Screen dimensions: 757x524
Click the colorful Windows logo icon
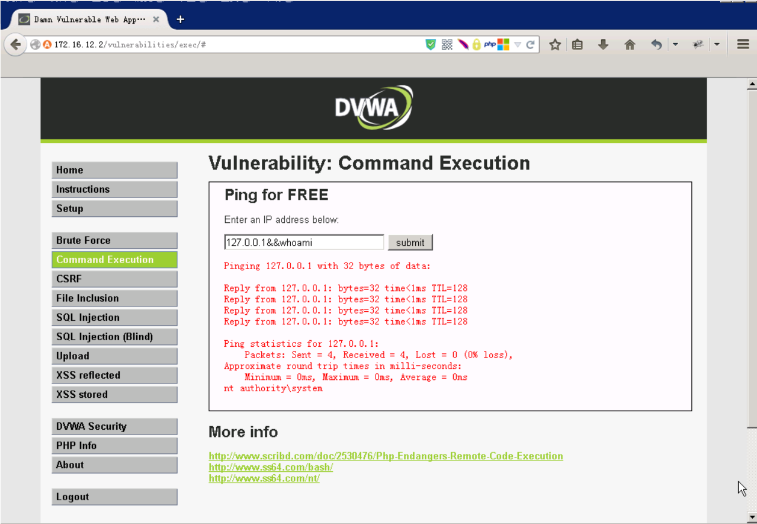503,44
